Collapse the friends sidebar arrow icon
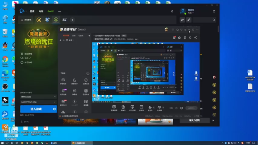This screenshot has width=258, height=145. [x=213, y=120]
